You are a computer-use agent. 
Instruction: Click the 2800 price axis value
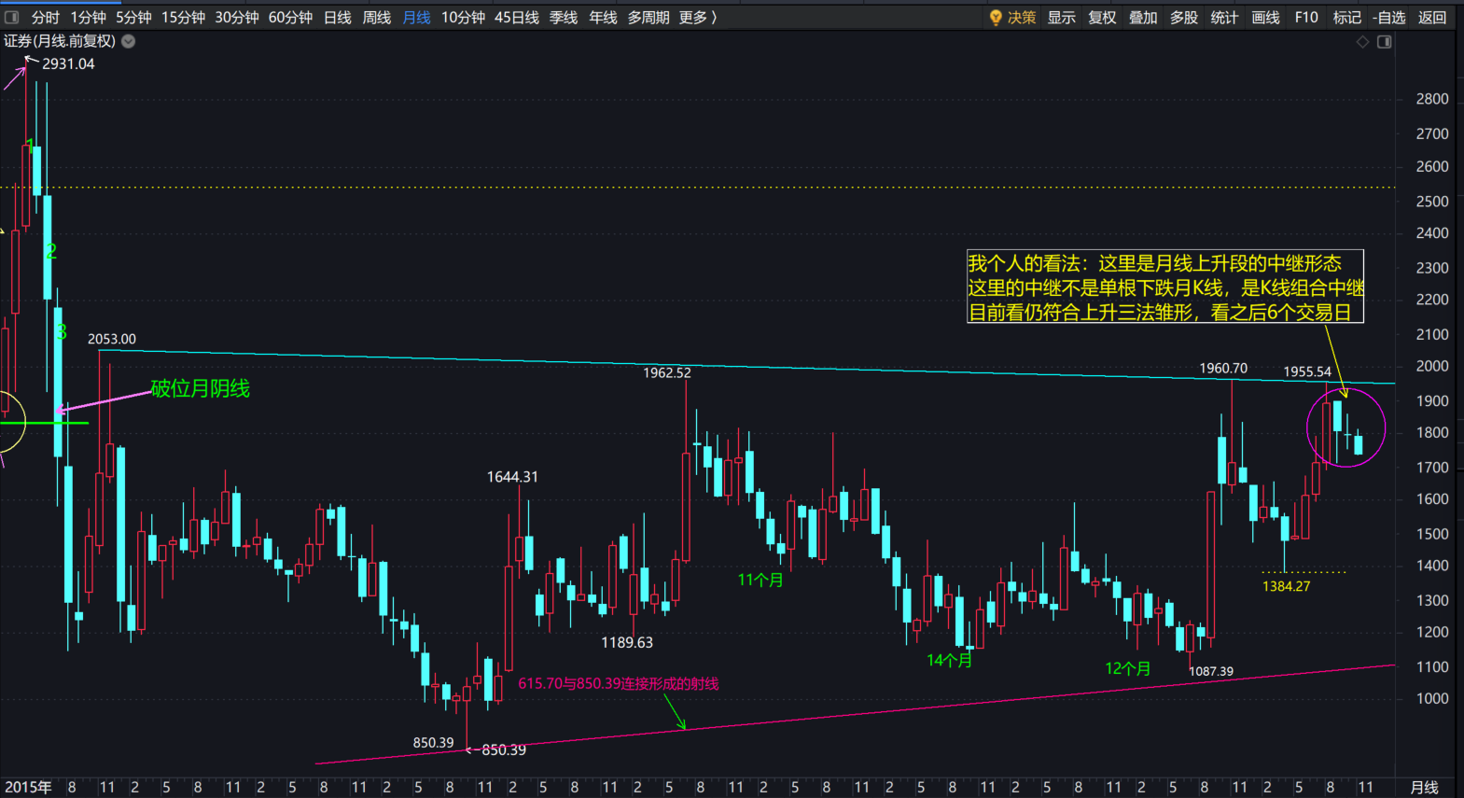click(x=1432, y=99)
